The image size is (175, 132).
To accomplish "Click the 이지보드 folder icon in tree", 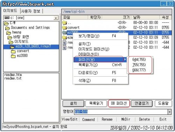I will pos(11,42).
